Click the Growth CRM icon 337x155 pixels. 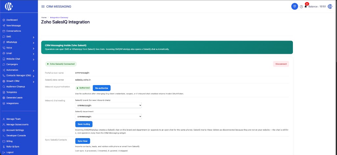point(4,81)
